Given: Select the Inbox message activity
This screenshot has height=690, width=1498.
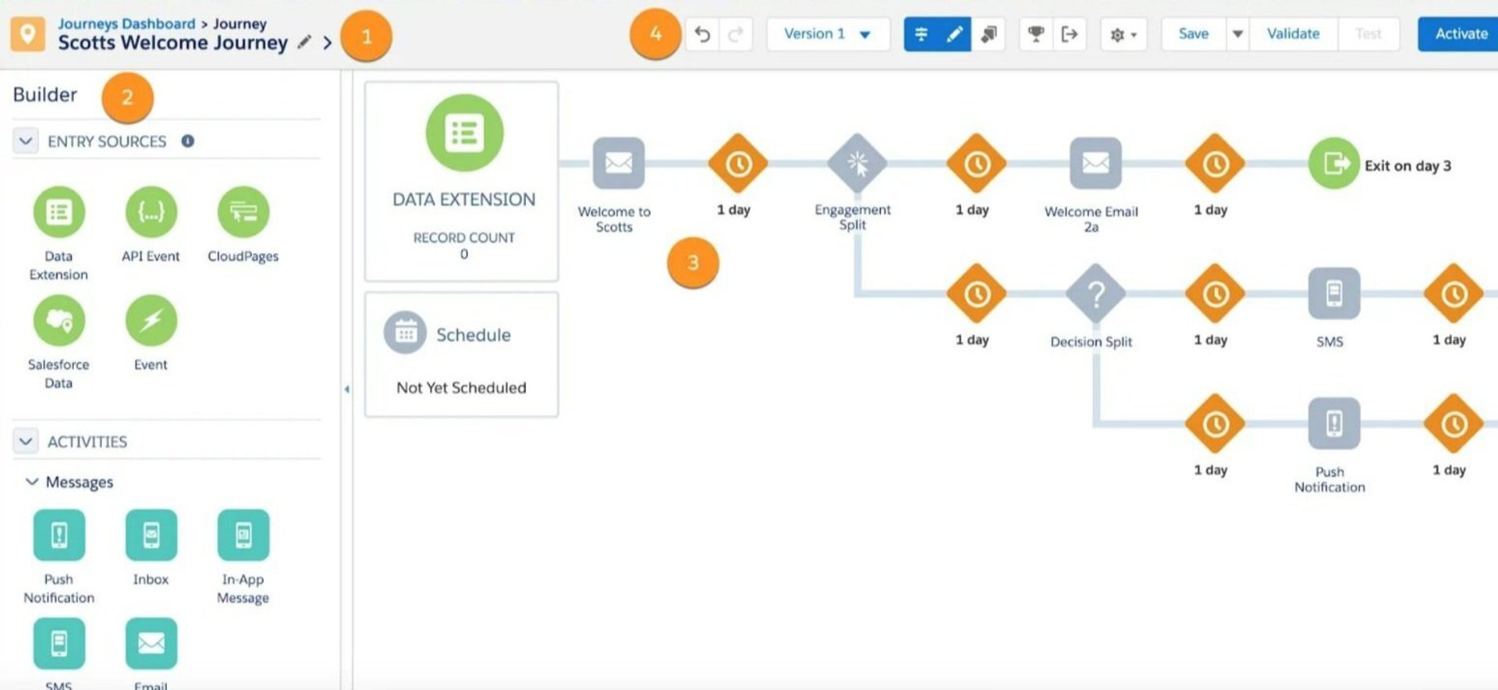Looking at the screenshot, I should 151,535.
